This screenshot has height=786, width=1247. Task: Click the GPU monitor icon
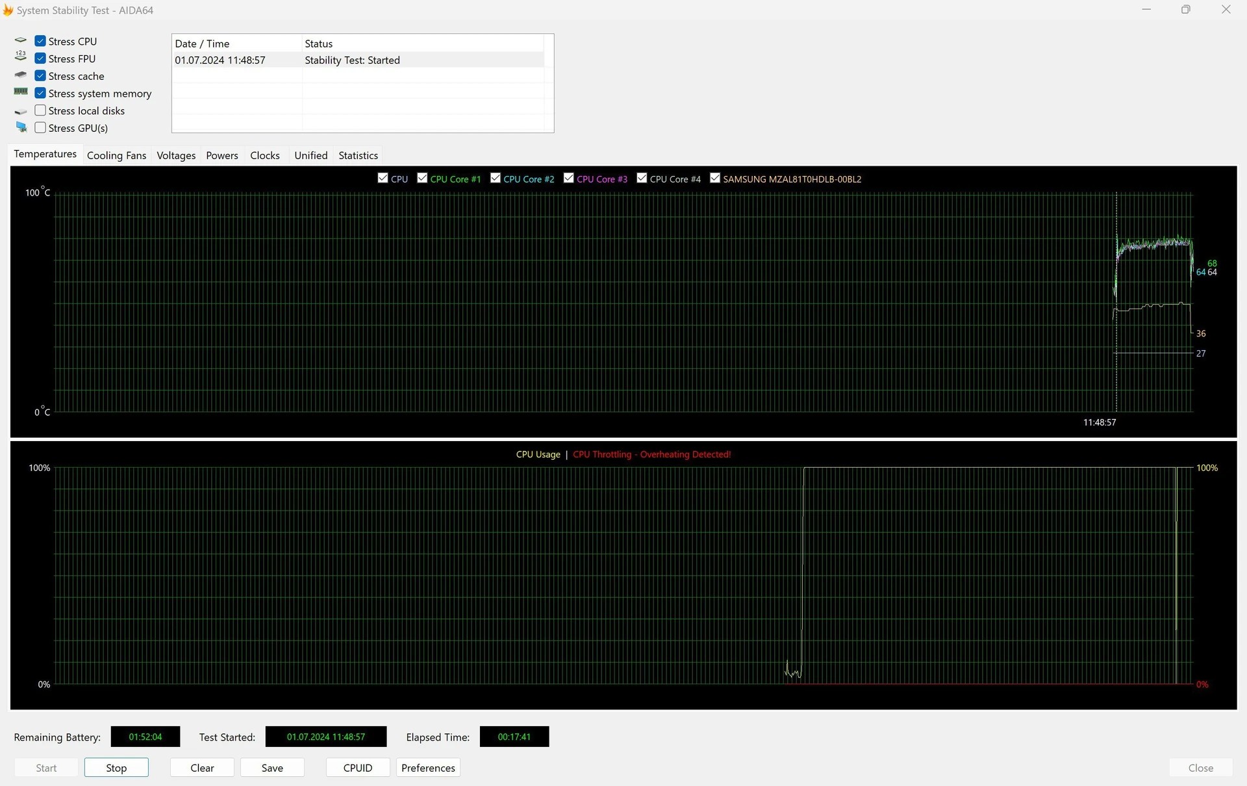pos(21,127)
